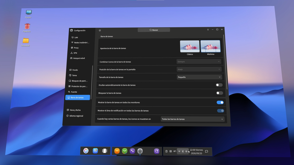Open the volume tray icon
Screen dimensions: 294x165
186,151
